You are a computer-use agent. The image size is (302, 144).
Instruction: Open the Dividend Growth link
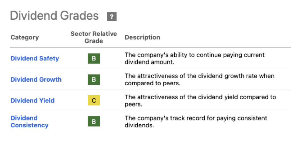[x=36, y=80]
